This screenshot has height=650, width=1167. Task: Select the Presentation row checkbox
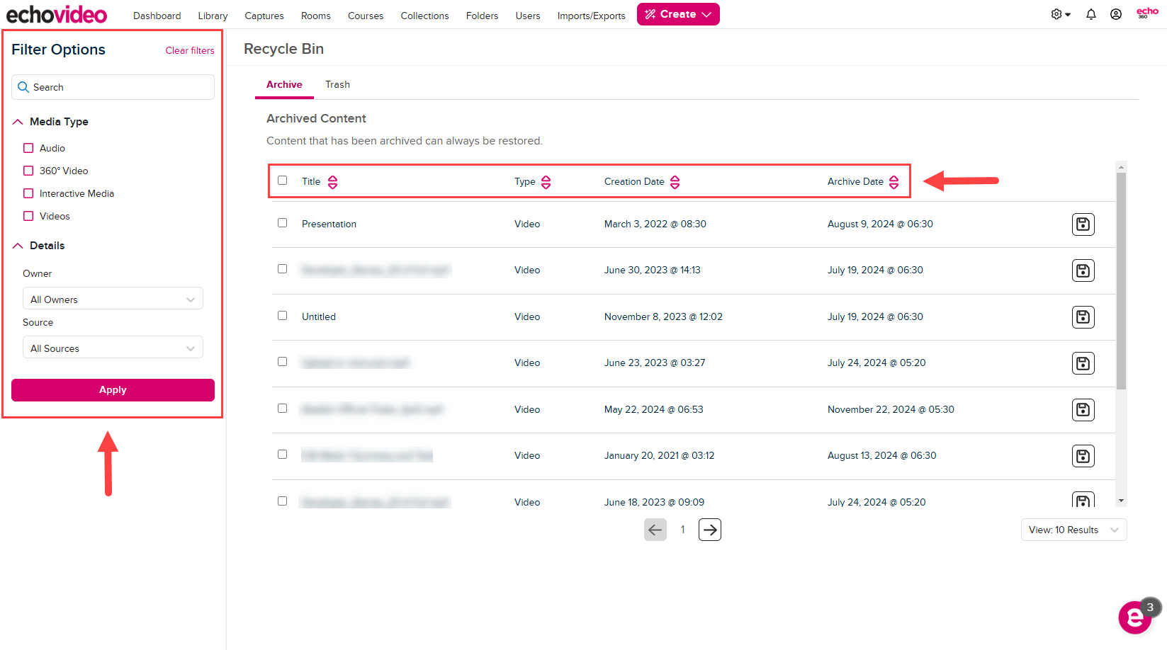(283, 223)
